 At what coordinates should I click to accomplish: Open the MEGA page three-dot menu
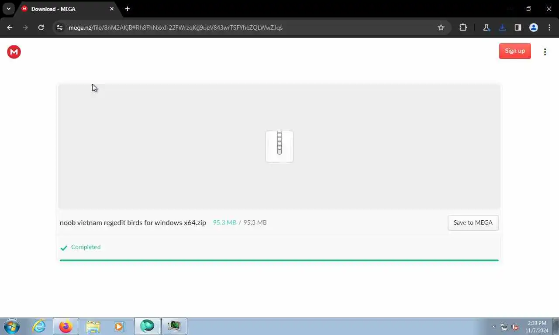545,52
